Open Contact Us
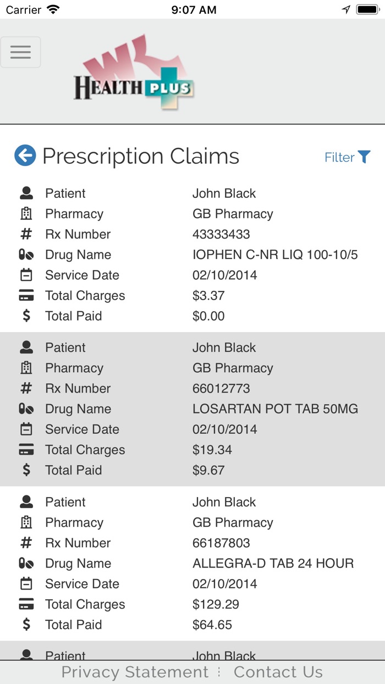This screenshot has height=684, width=385. click(278, 672)
